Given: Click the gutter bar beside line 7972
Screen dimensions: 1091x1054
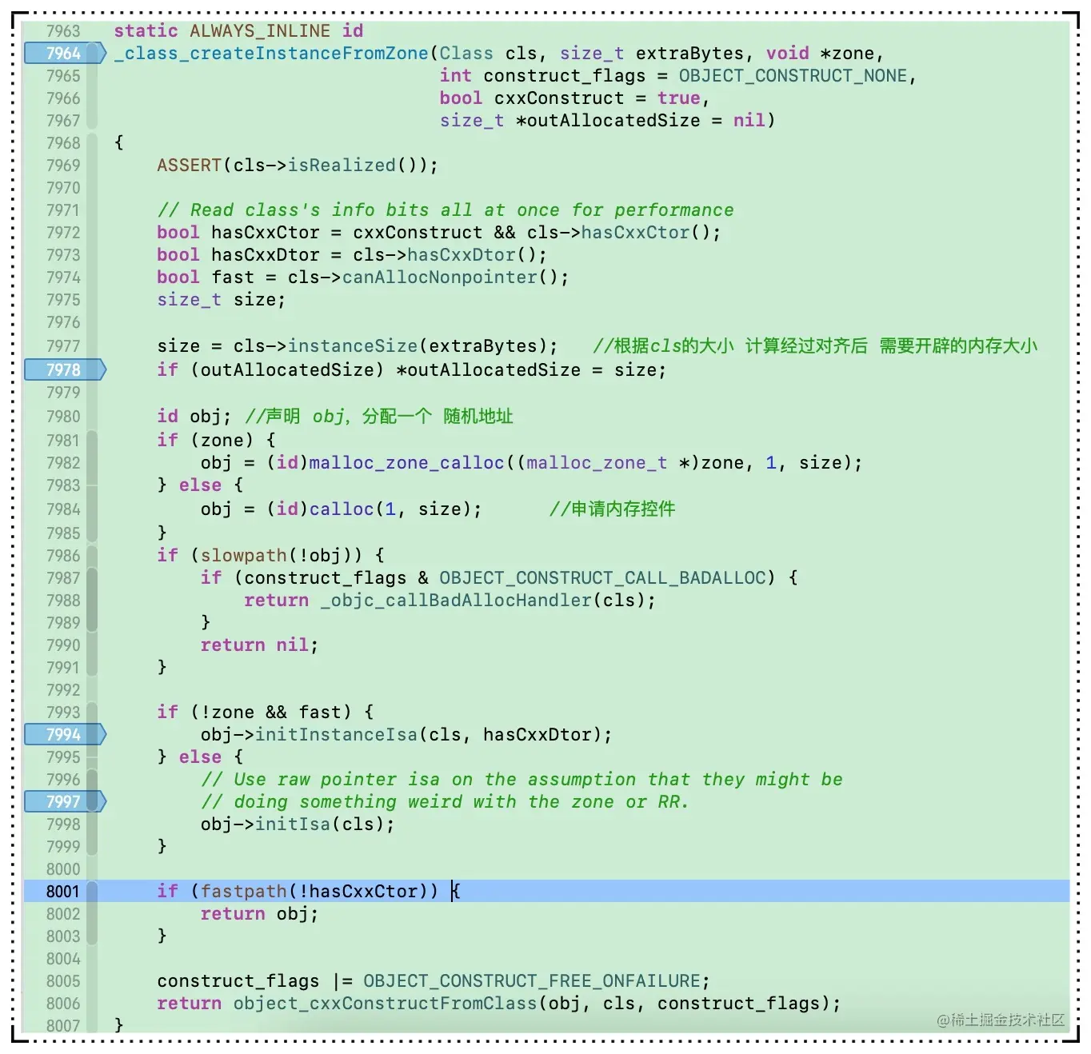Looking at the screenshot, I should (92, 233).
